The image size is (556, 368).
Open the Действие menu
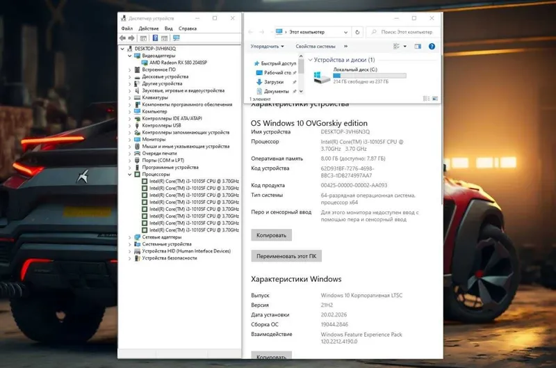click(149, 29)
